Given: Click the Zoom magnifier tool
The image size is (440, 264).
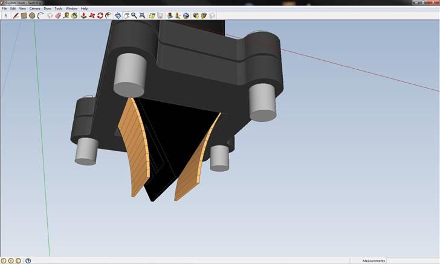Looking at the screenshot, I should pyautogui.click(x=134, y=16).
